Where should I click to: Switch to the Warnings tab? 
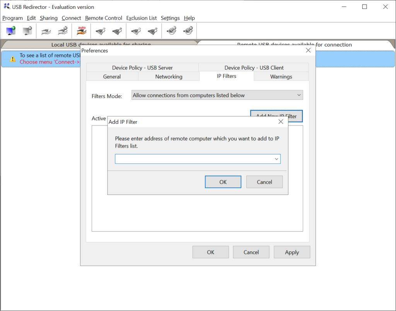[x=281, y=76]
